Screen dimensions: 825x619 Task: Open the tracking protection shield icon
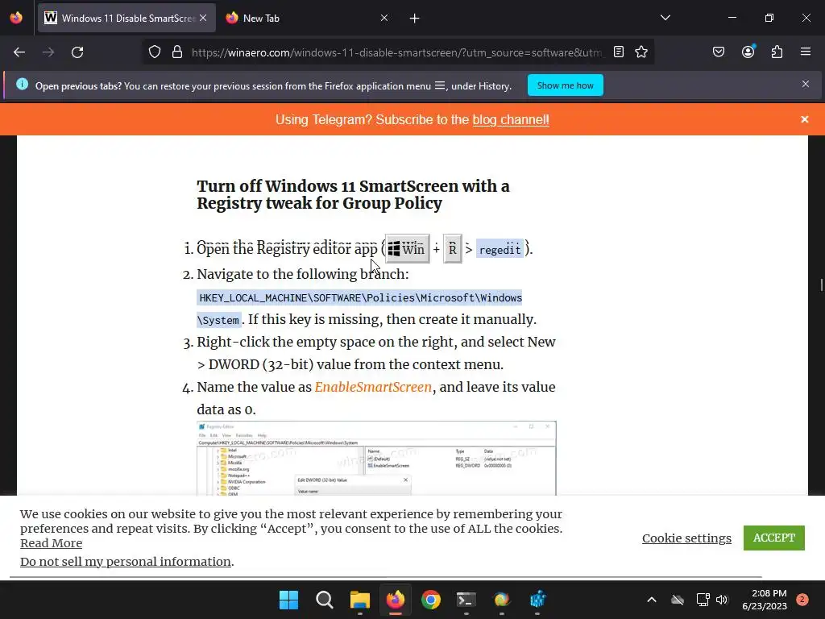(x=154, y=52)
